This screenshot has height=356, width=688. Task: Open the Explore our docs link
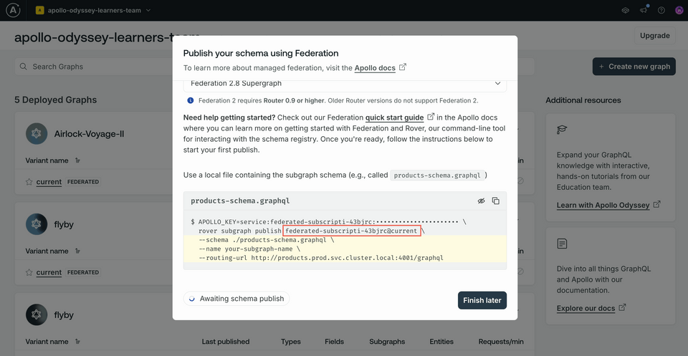(x=586, y=308)
